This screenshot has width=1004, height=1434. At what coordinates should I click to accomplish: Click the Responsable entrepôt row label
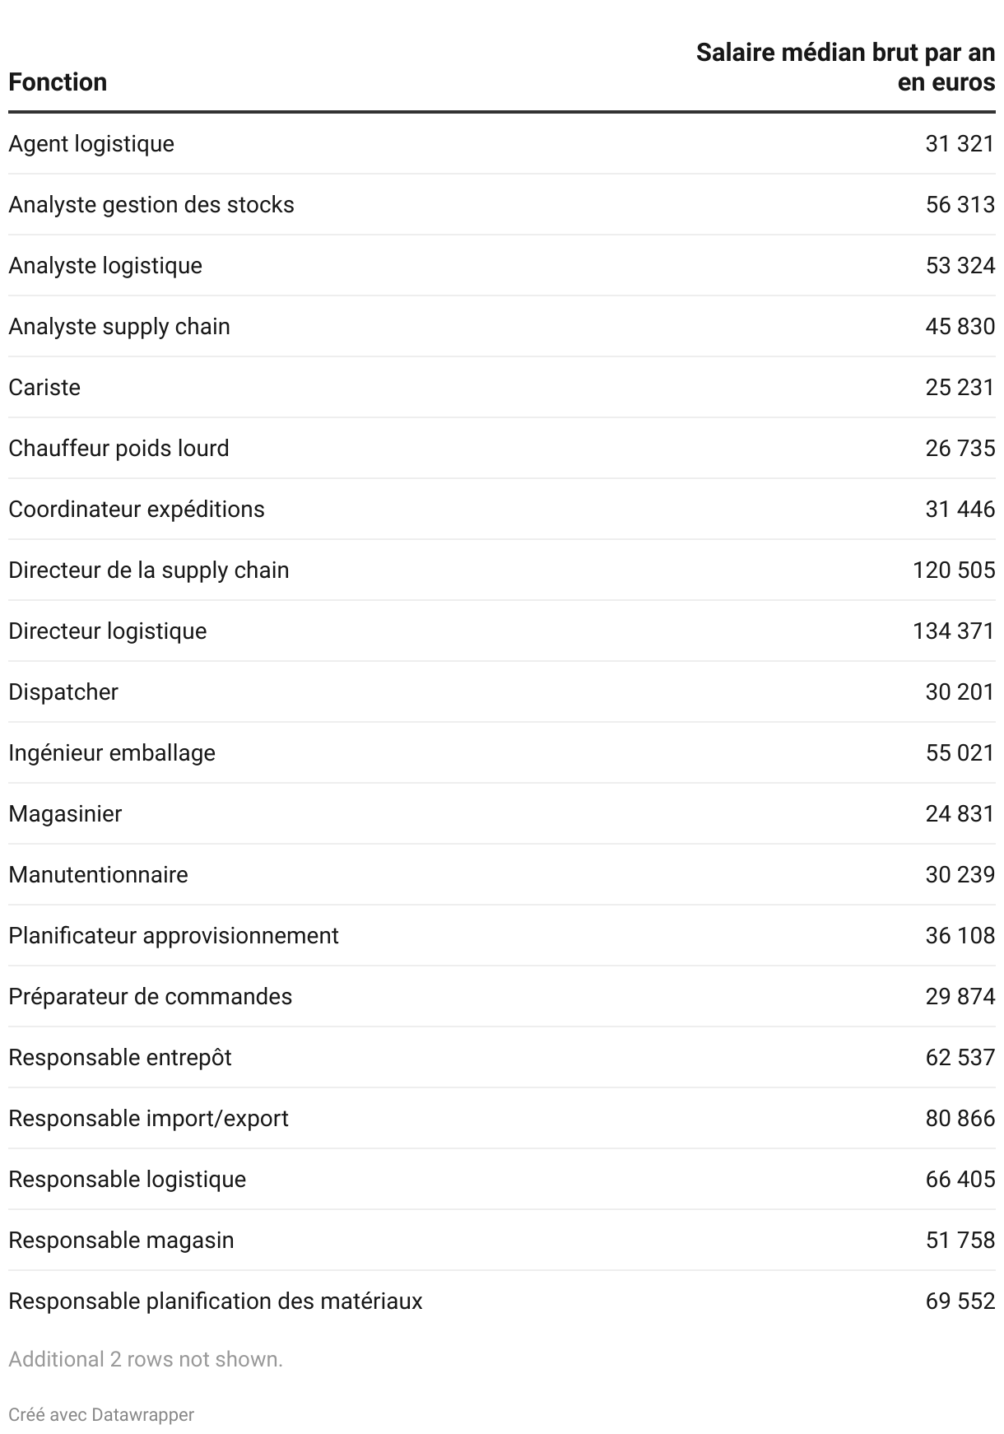[x=120, y=1058]
